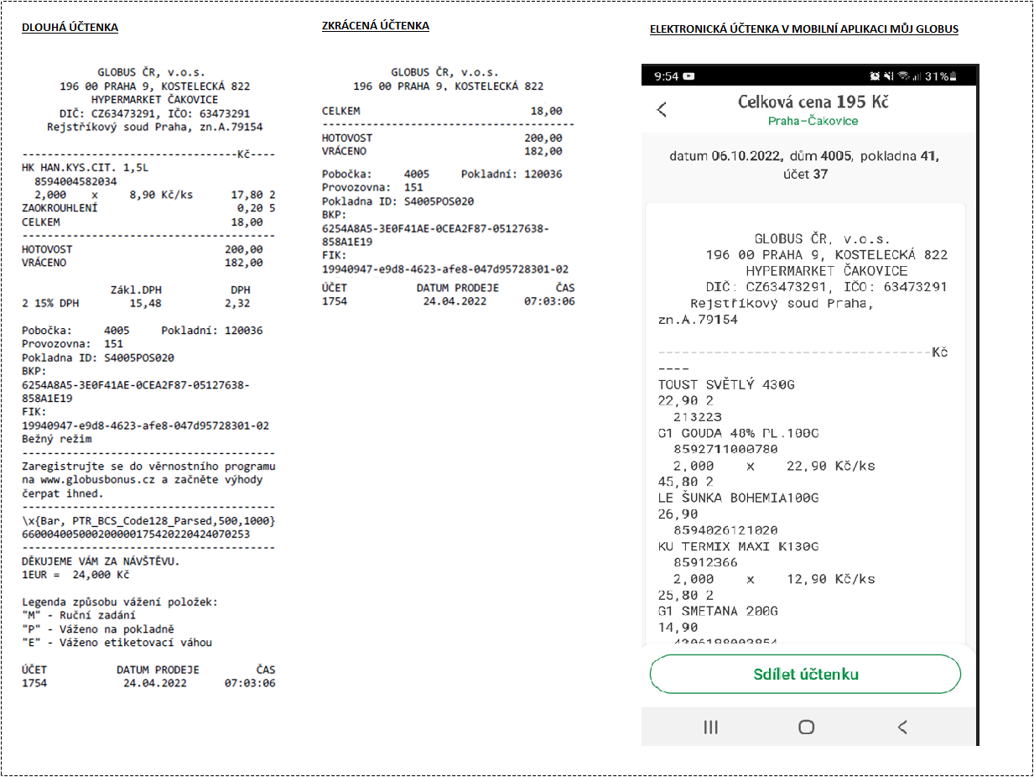The image size is (1034, 777).
Task: Tap the Android navigation back chevron
Action: click(x=902, y=727)
